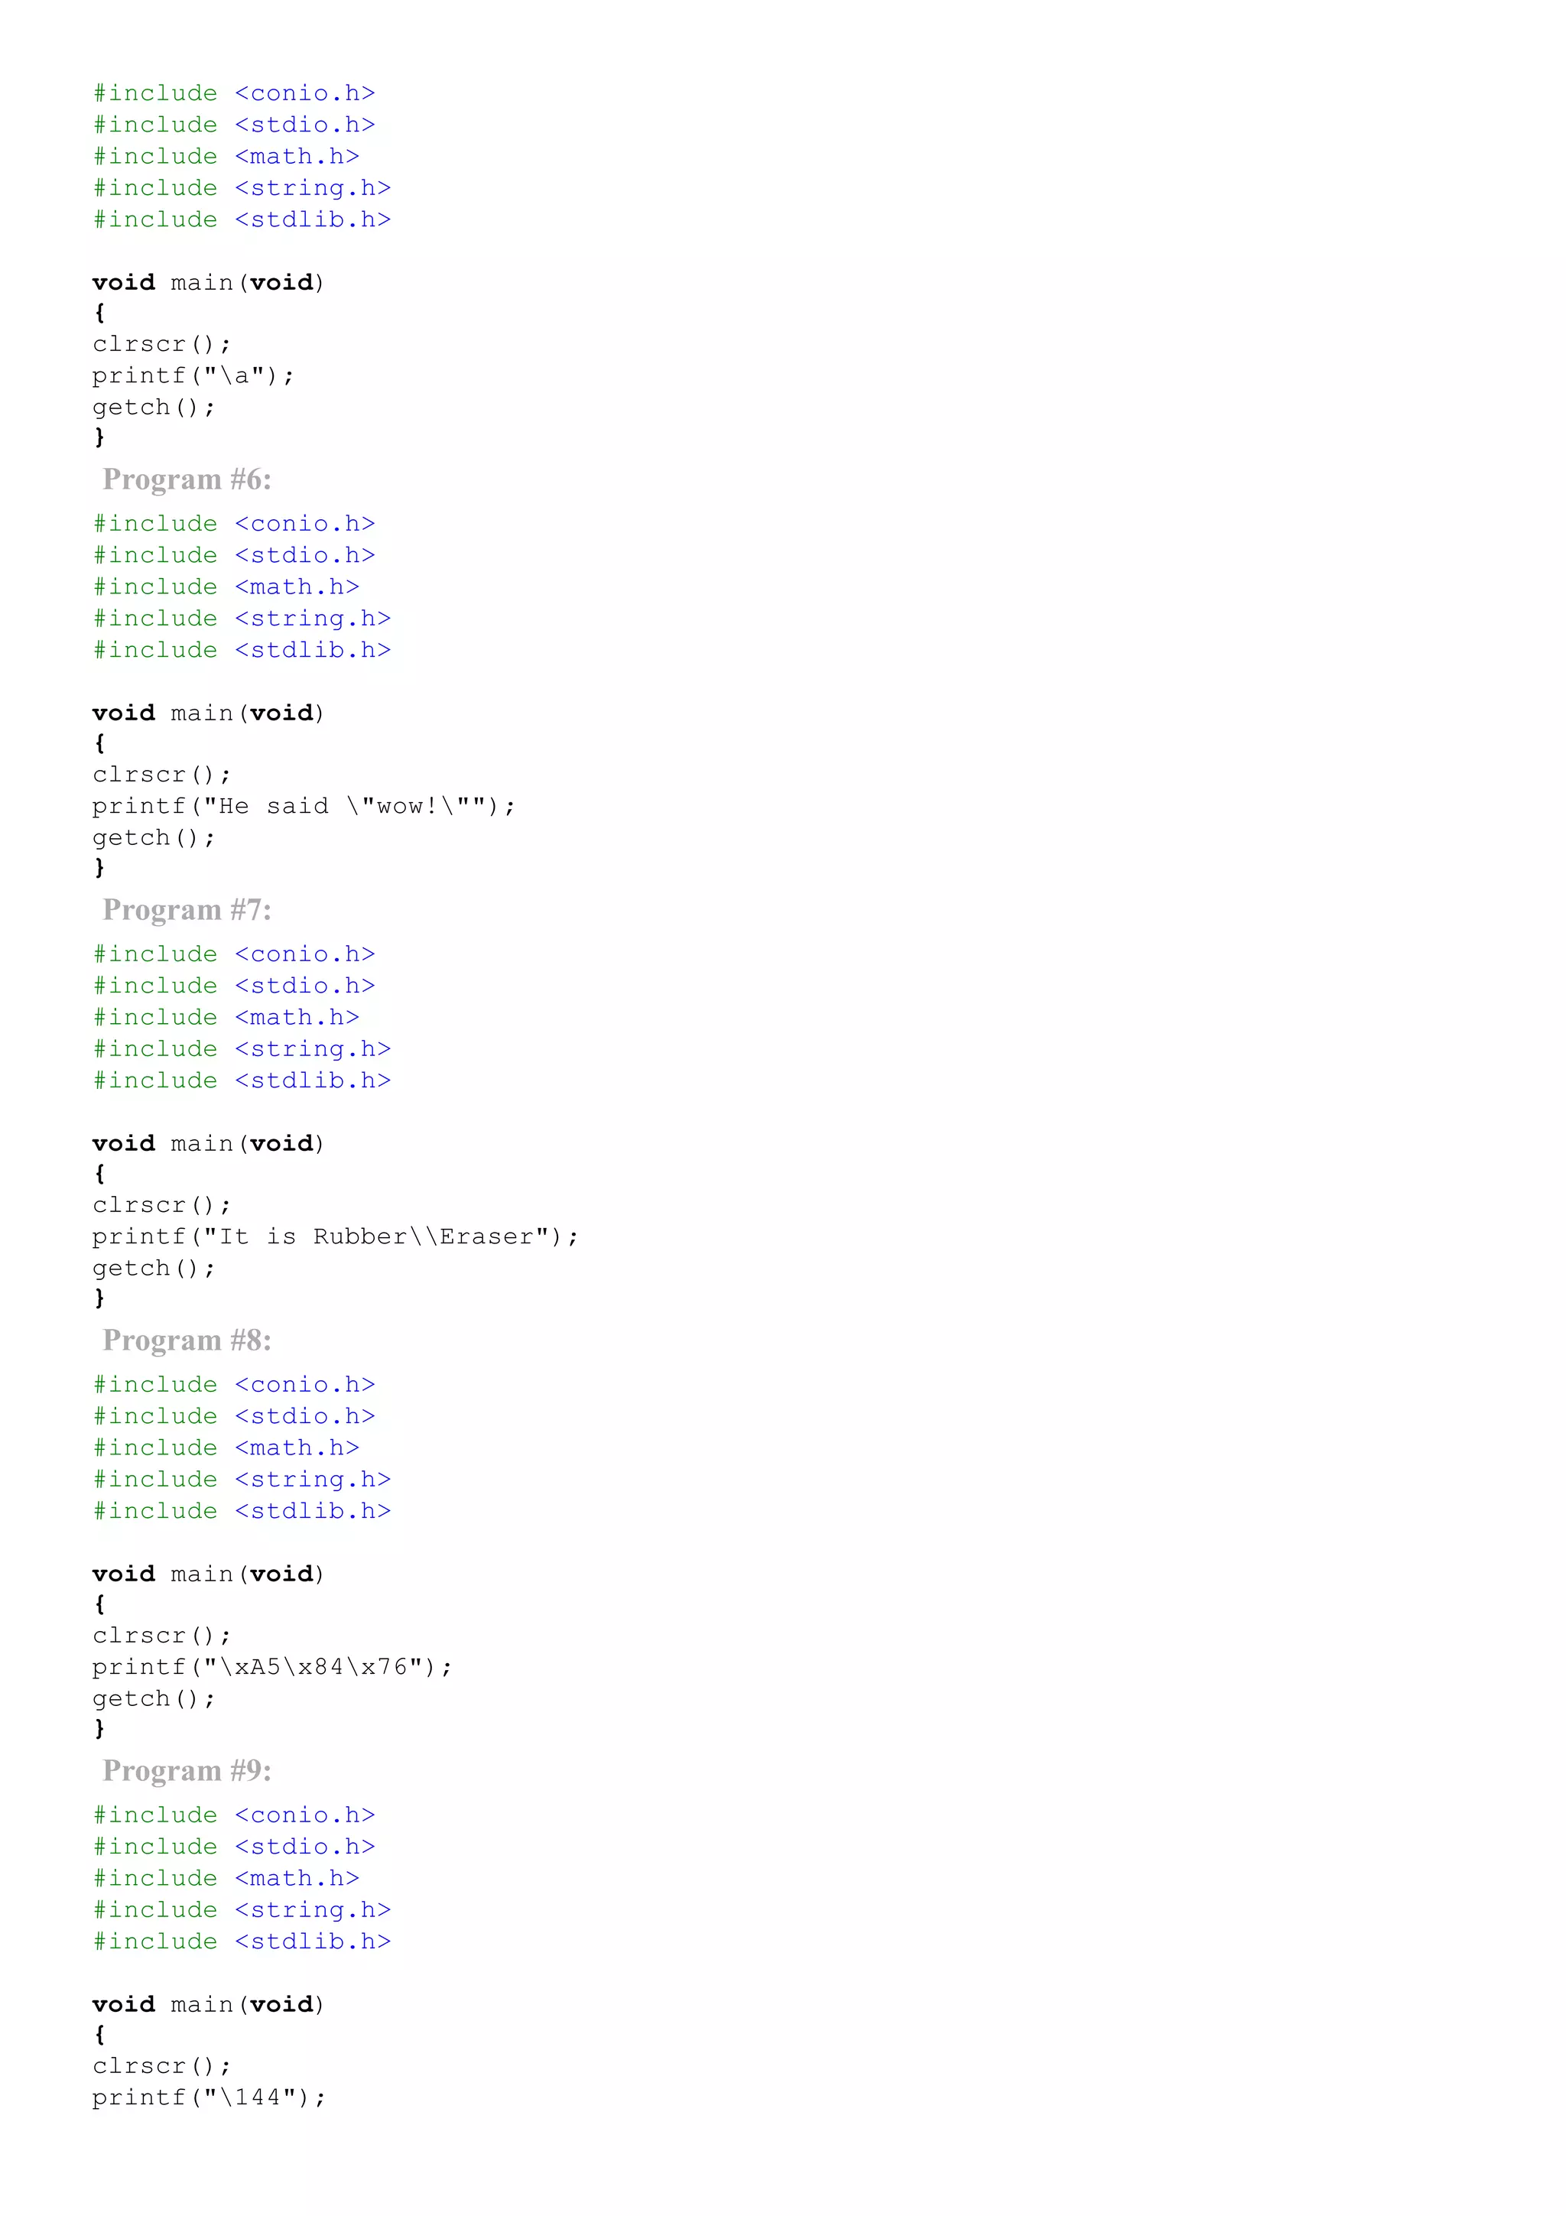Screen dimensions: 1566x2216
Task: Click the Program #6 heading
Action: 187,479
